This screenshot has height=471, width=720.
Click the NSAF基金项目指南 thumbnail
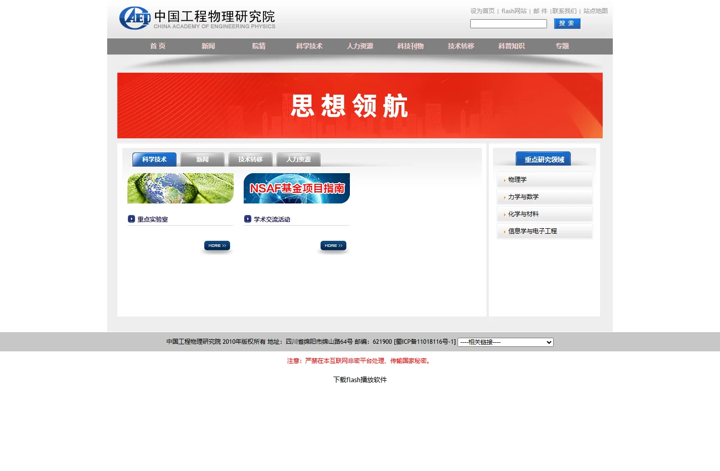(x=297, y=188)
